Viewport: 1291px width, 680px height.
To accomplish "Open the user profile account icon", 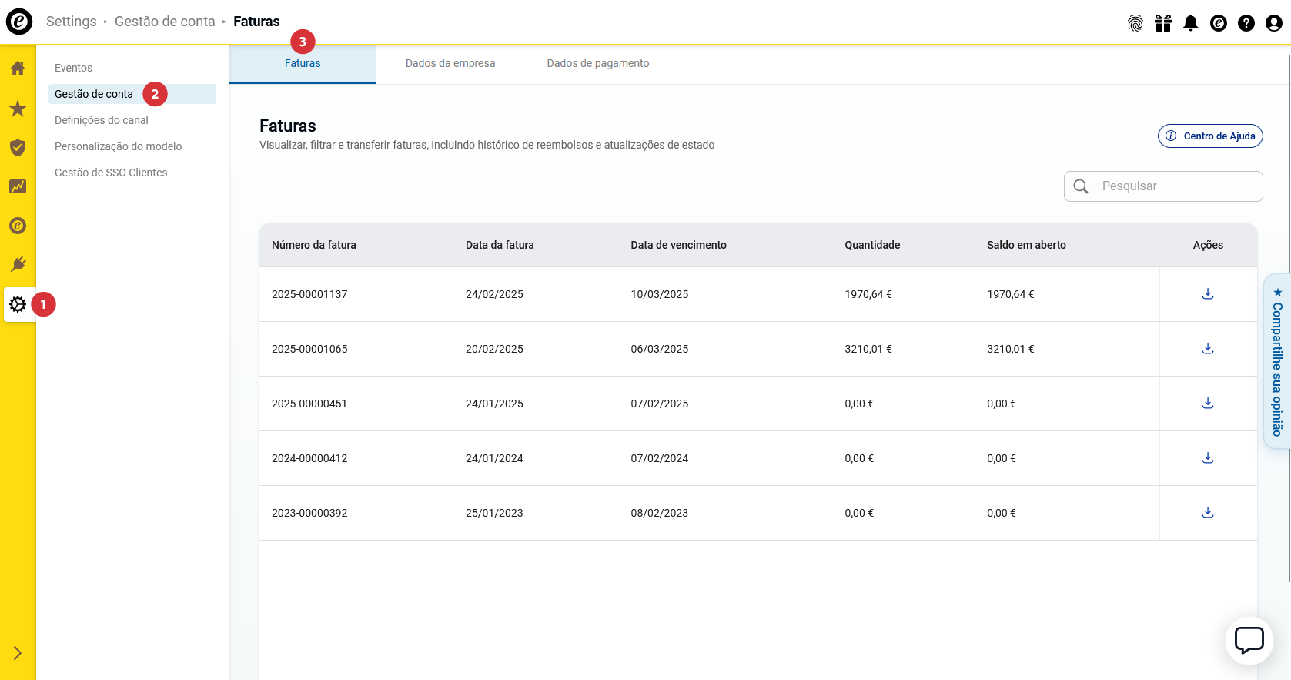I will pos(1273,23).
